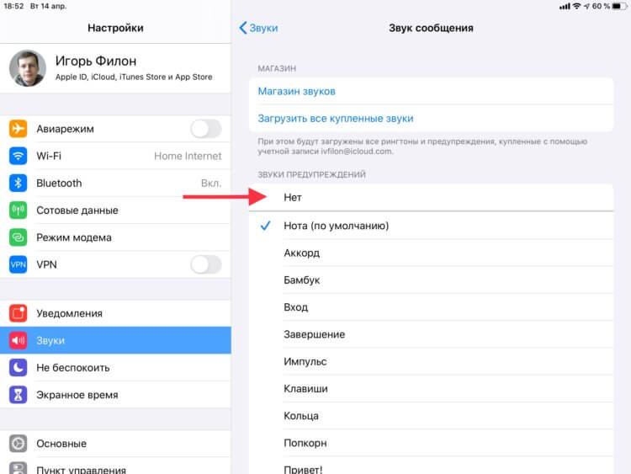Viewport: 631px width, 474px height.
Task: Select Нота (по умолчанию) sound option
Action: coord(431,226)
